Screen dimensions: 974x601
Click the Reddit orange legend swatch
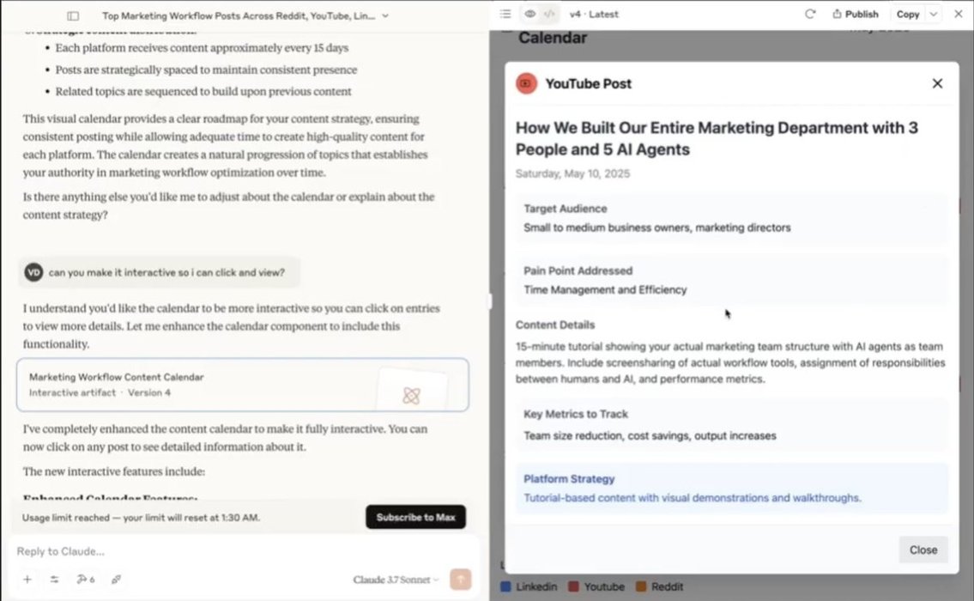point(641,586)
